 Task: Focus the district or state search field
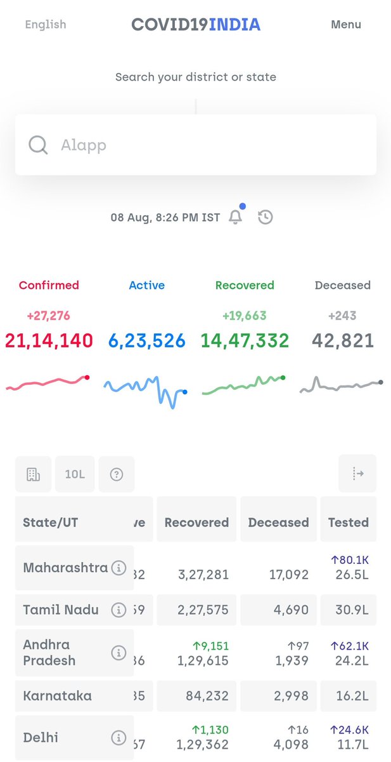(196, 145)
